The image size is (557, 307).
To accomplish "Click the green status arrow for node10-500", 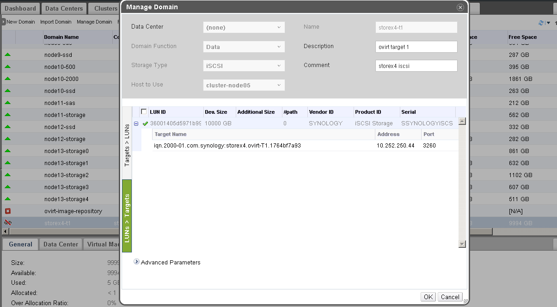I will pos(8,67).
